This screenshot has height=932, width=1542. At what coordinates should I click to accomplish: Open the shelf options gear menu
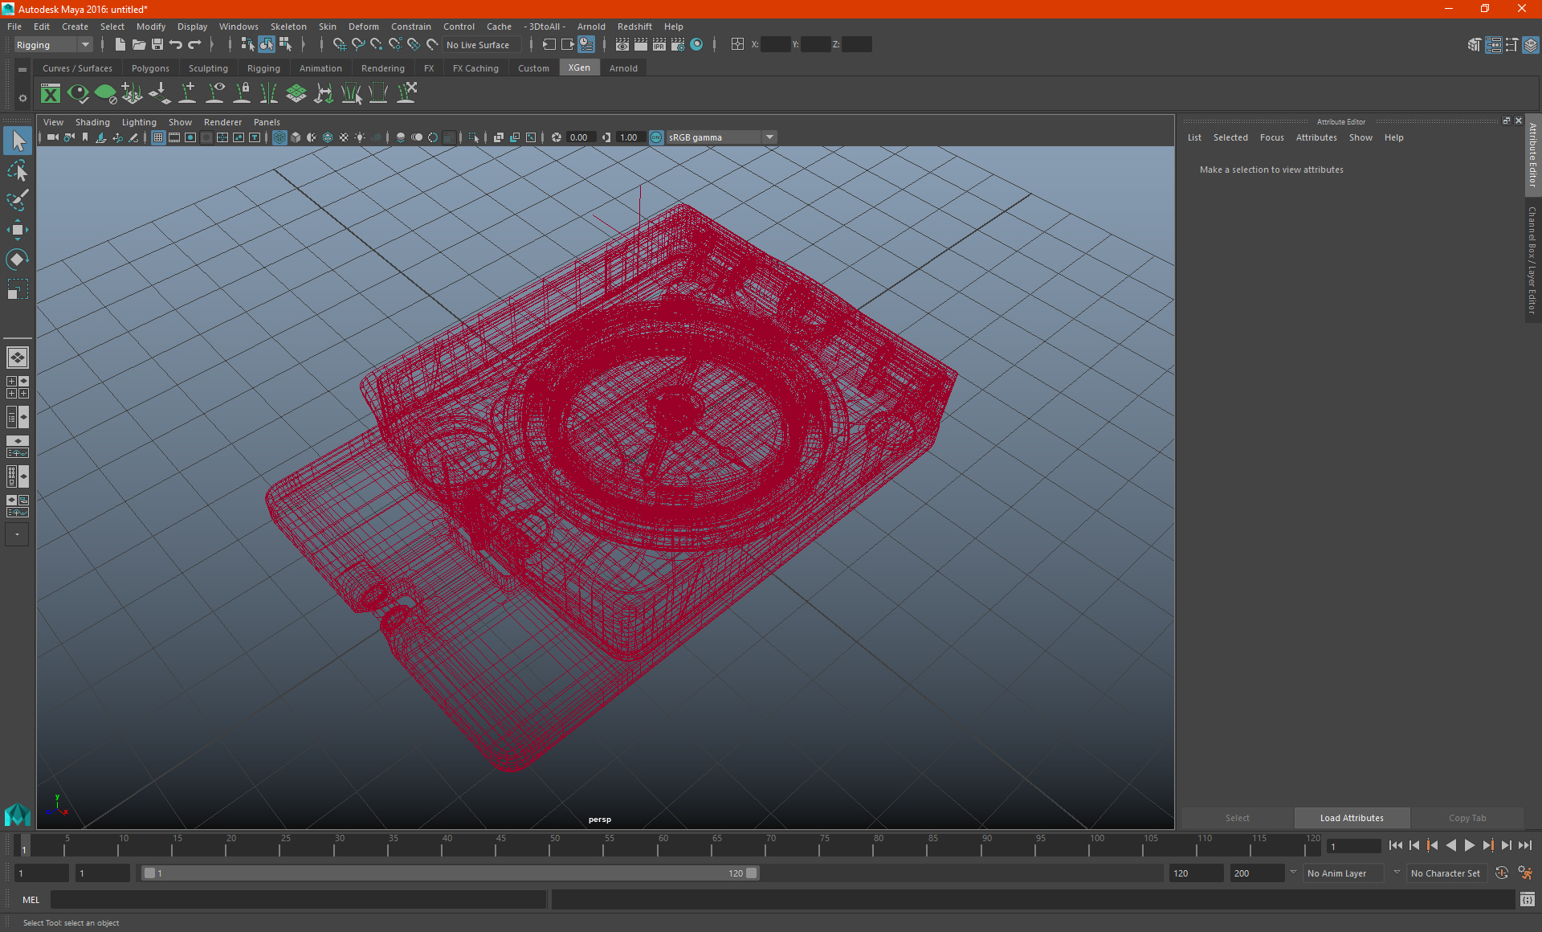pyautogui.click(x=22, y=98)
